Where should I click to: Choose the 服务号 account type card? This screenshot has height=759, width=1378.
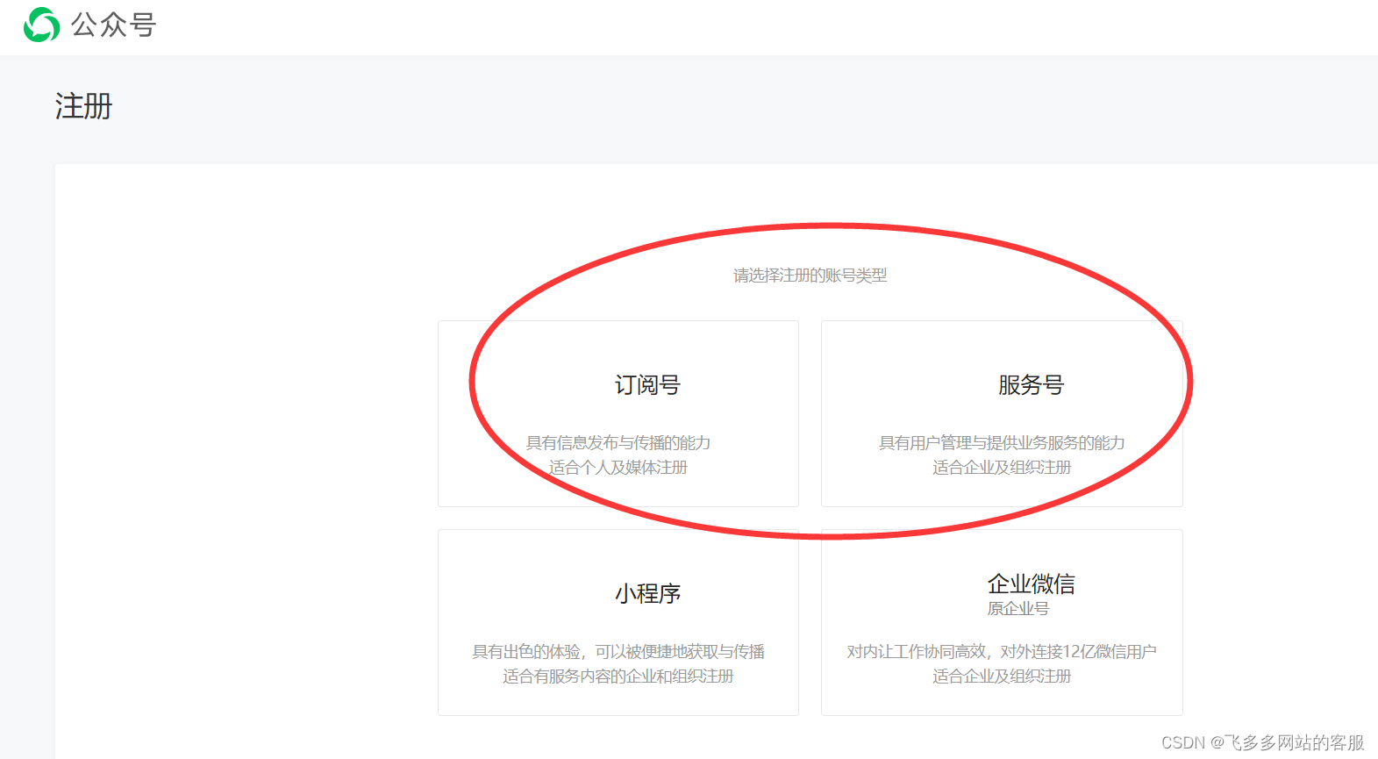(1002, 413)
